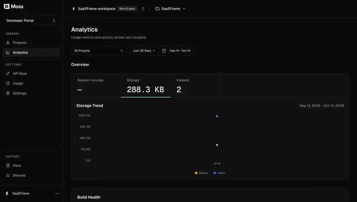
Task: Click the Sep 14, 2026 - Oct 14, 2026 label
Action: pyautogui.click(x=322, y=106)
